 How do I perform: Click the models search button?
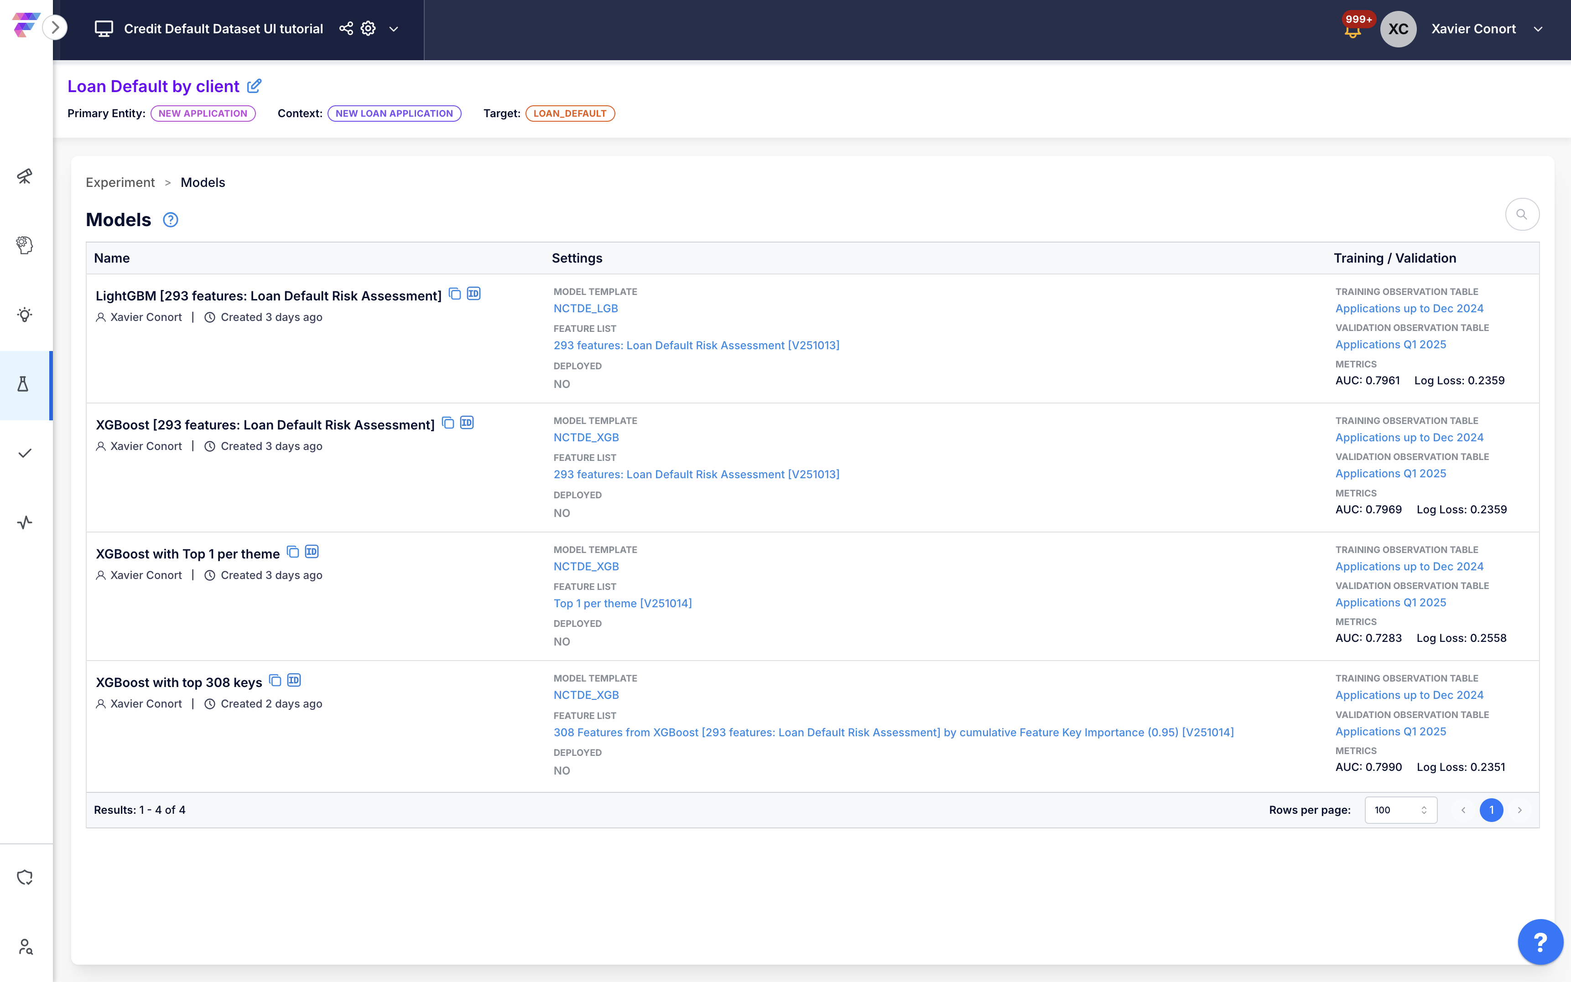point(1521,214)
